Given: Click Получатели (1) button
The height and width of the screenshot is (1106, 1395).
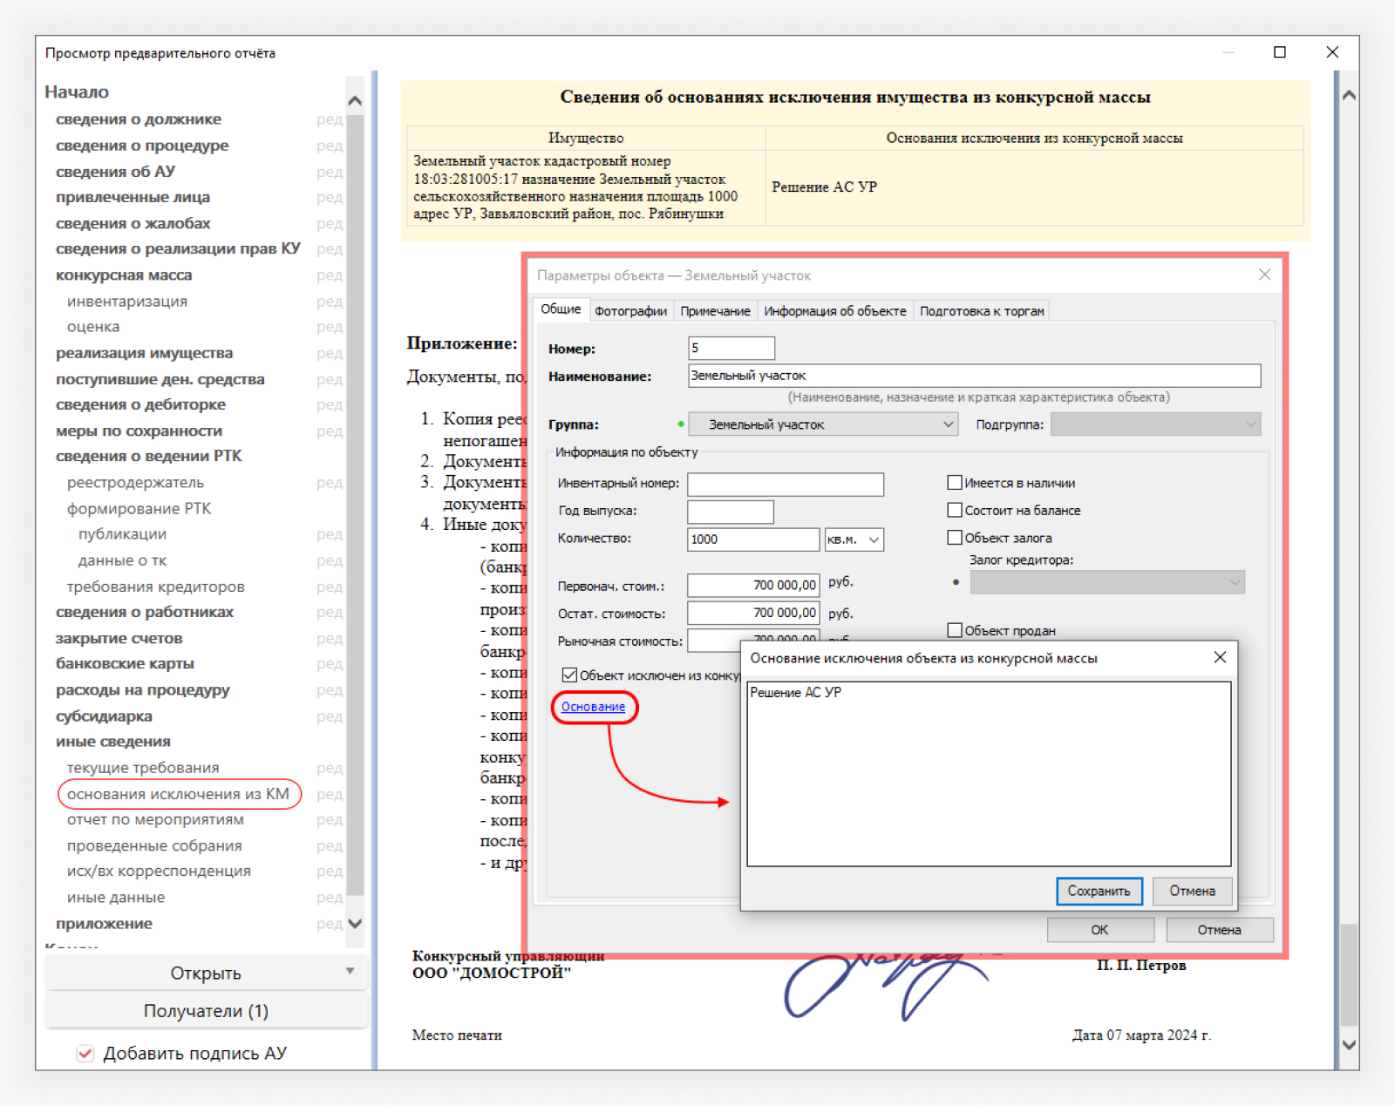Looking at the screenshot, I should (206, 1011).
